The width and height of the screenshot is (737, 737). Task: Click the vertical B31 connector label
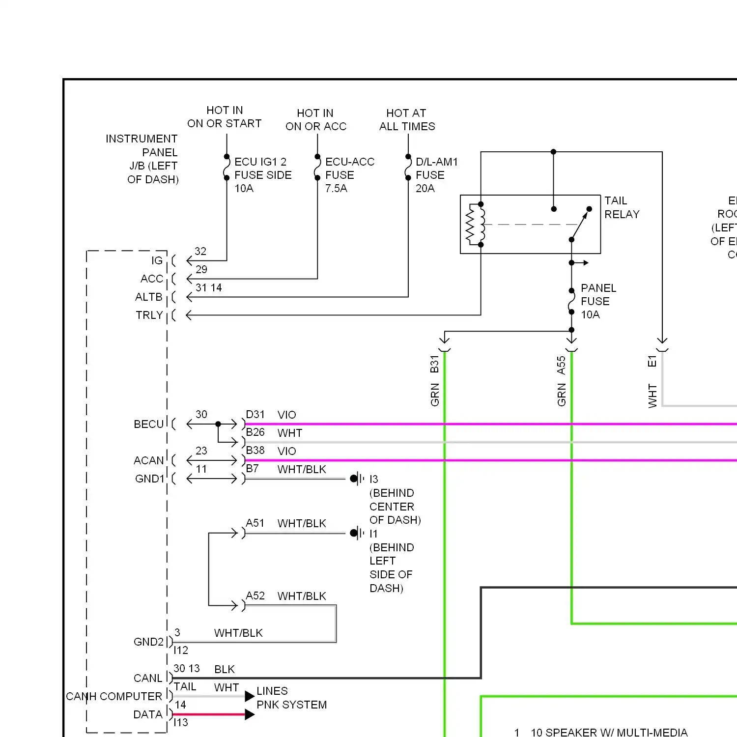click(x=434, y=364)
